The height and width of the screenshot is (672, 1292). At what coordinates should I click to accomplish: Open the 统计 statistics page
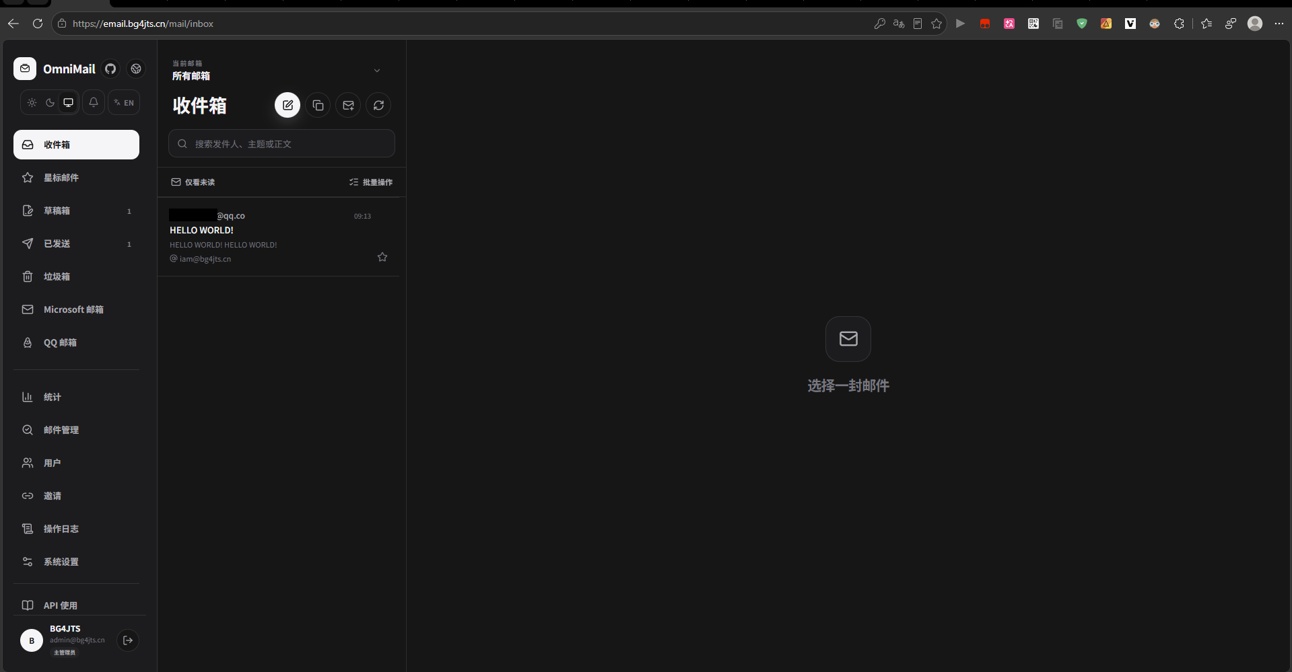[x=76, y=397]
